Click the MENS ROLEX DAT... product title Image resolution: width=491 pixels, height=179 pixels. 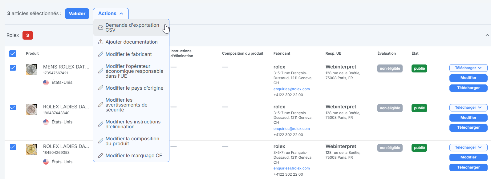coord(66,67)
